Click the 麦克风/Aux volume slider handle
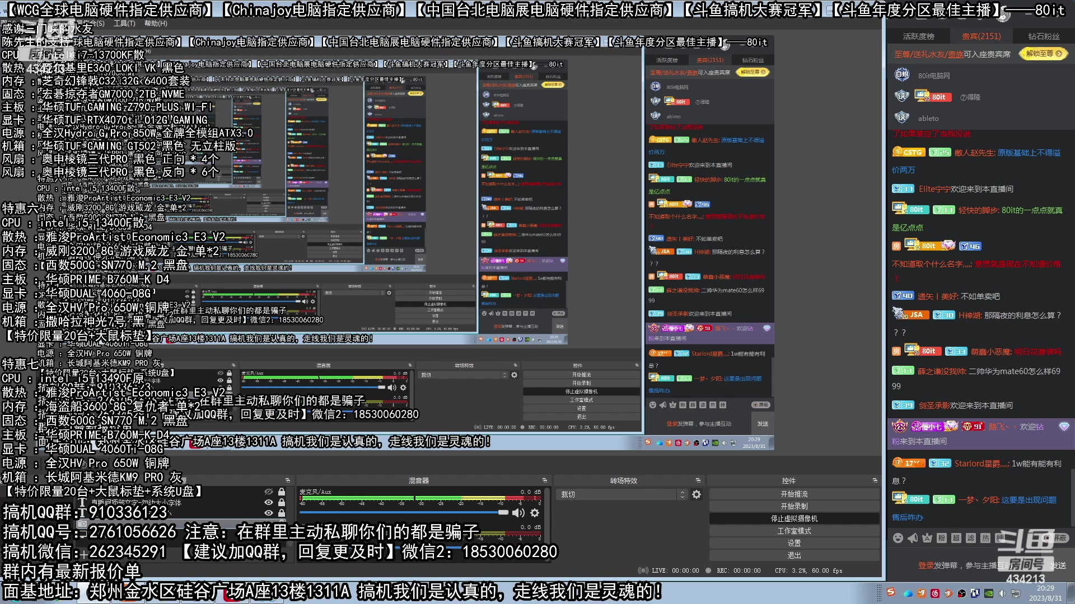 (503, 512)
